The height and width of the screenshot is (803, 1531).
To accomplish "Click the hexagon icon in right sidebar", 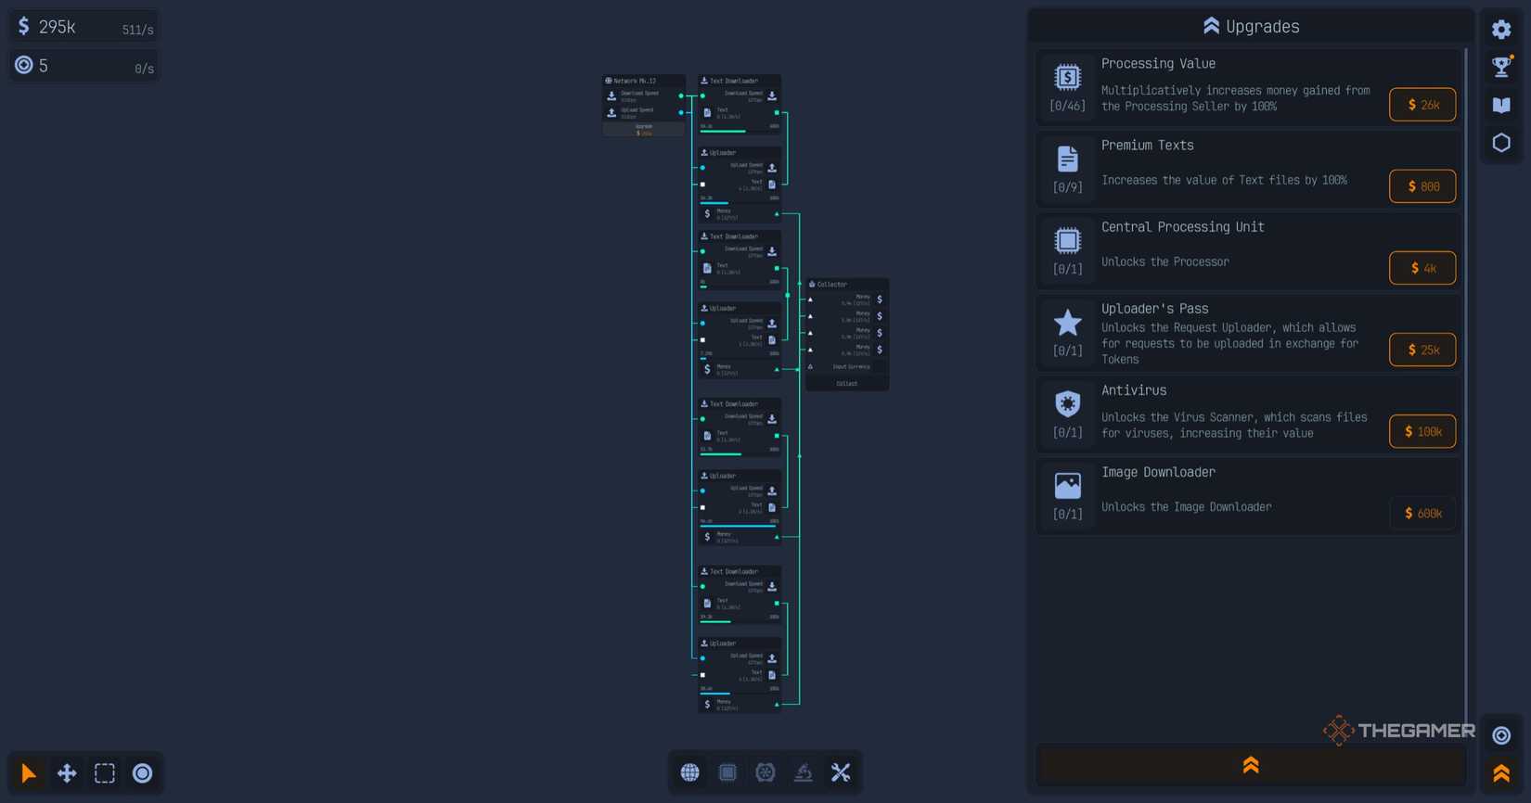I will tap(1501, 143).
